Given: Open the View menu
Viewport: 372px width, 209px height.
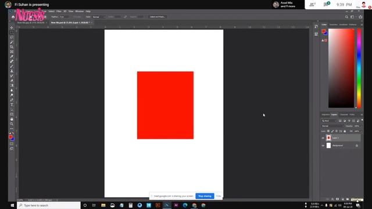Looking at the screenshot, I should [71, 12].
